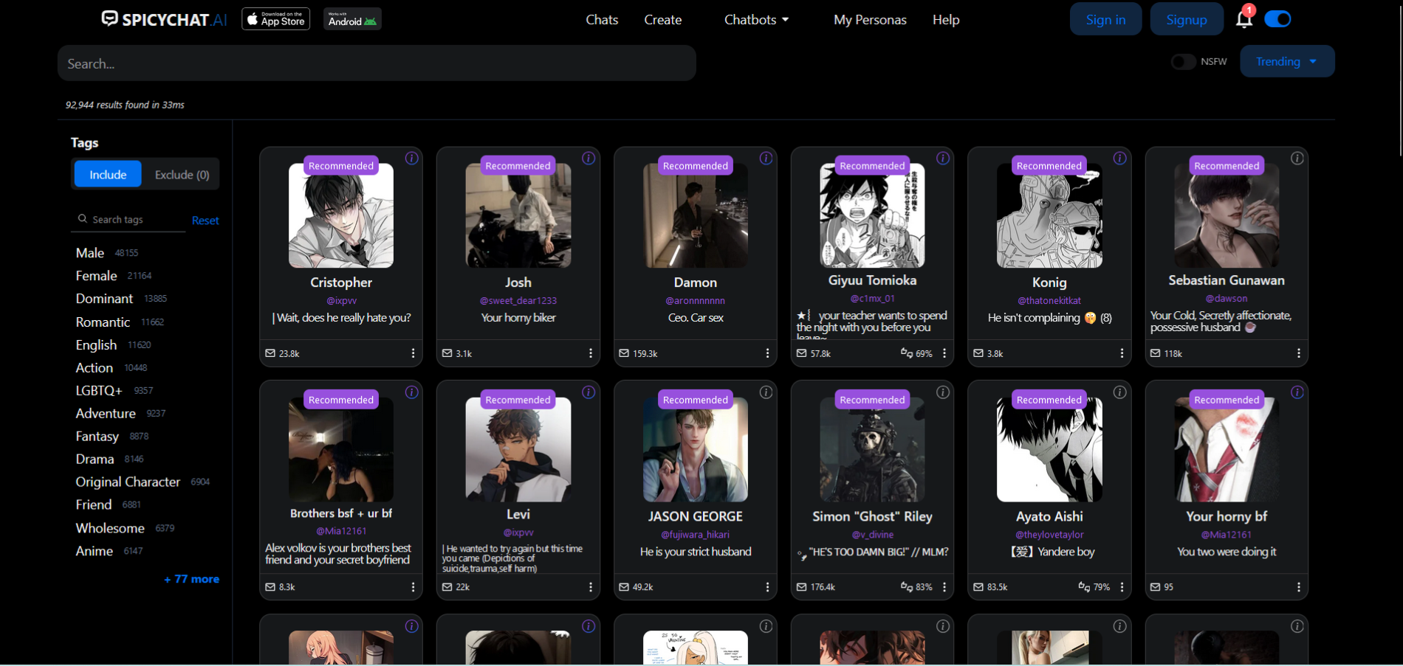1403x666 pixels.
Task: Open the Simon "Ghost" Riley thumbnail
Action: (872, 449)
